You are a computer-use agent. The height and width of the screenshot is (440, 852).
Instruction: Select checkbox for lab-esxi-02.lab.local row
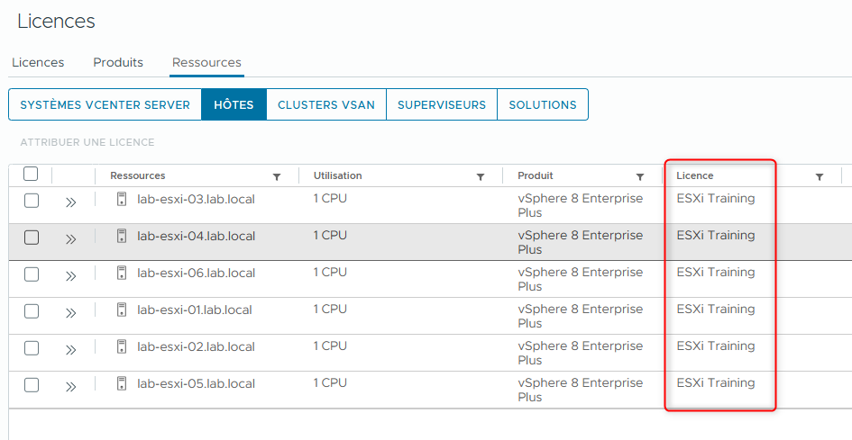32,348
